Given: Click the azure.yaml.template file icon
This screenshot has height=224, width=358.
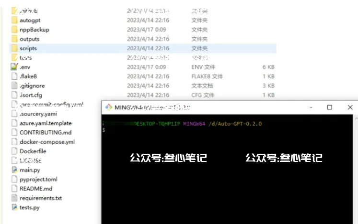Looking at the screenshot, I should 14,123.
